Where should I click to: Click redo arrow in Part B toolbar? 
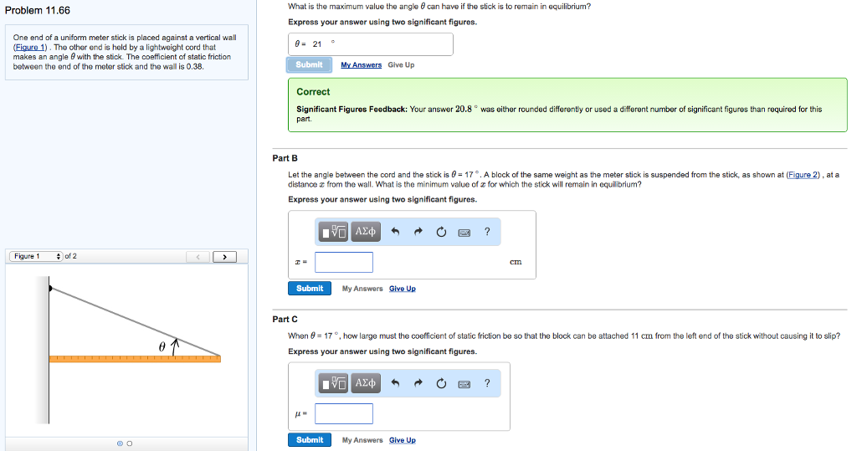(x=418, y=232)
